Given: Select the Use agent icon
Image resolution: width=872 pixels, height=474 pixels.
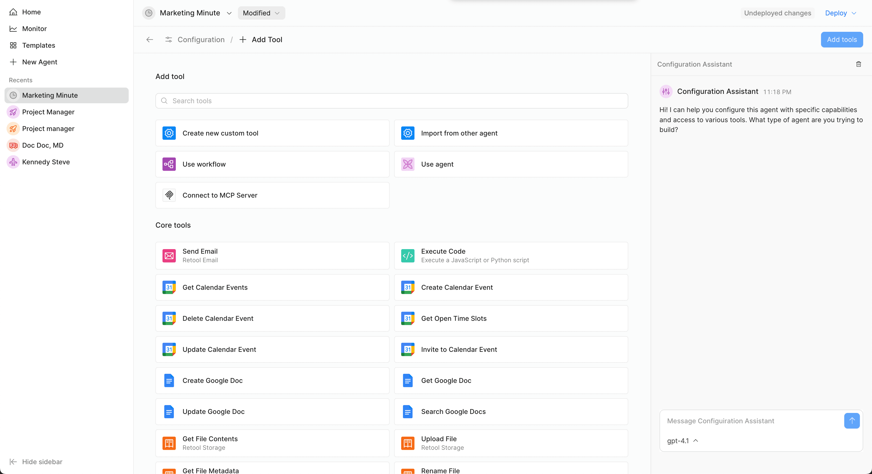Looking at the screenshot, I should pyautogui.click(x=407, y=164).
